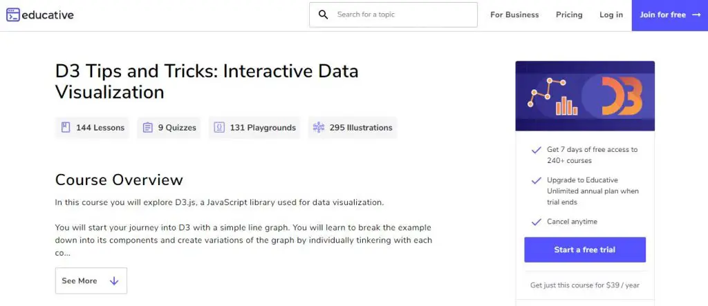Viewport: 708px width, 306px height.
Task: Click the D3 course banner image
Action: [584, 95]
